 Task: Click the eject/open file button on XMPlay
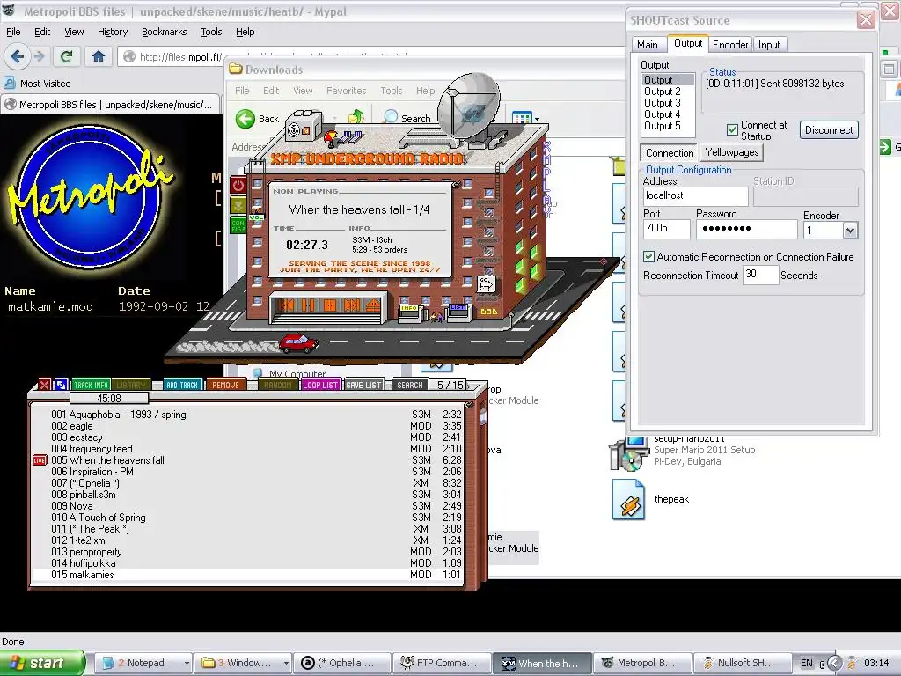372,305
